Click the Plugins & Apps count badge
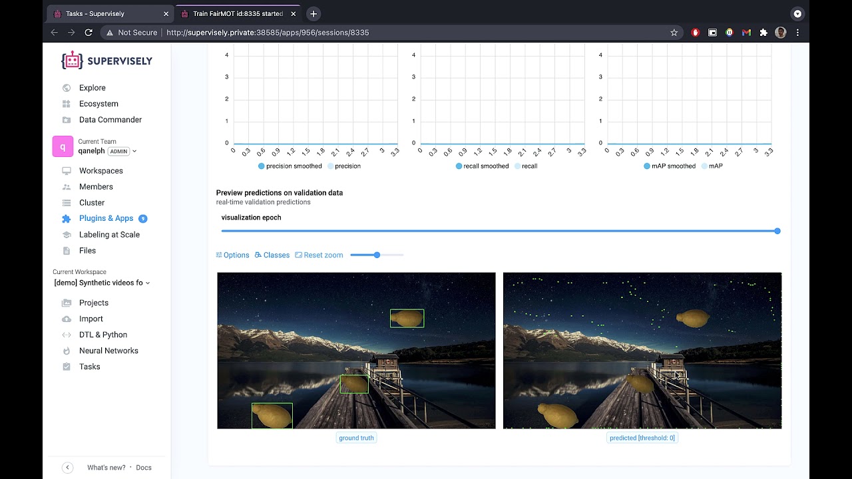The height and width of the screenshot is (479, 852). (142, 218)
